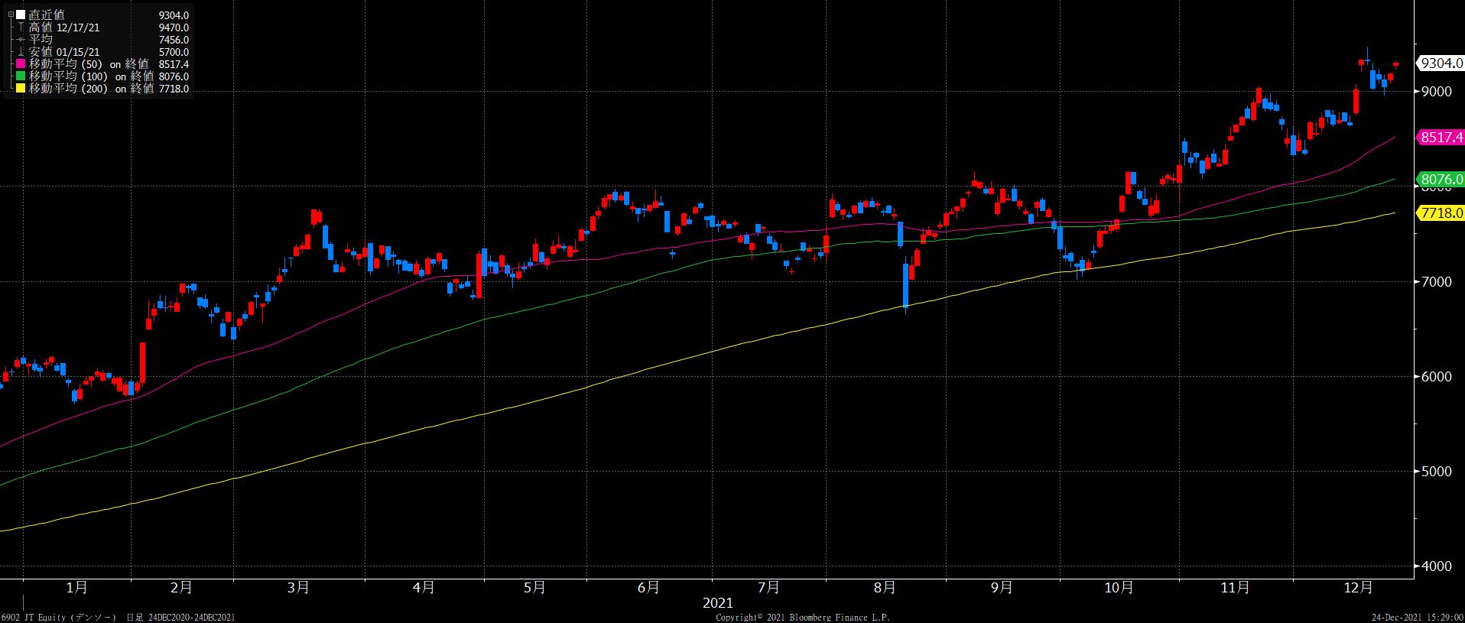Screen dimensions: 1465x623
Task: Click the white 直近値 color swatch
Action: point(21,15)
